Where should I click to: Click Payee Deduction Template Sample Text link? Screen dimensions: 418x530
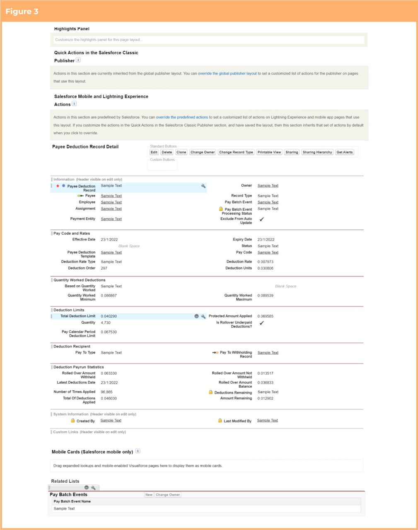pyautogui.click(x=111, y=253)
